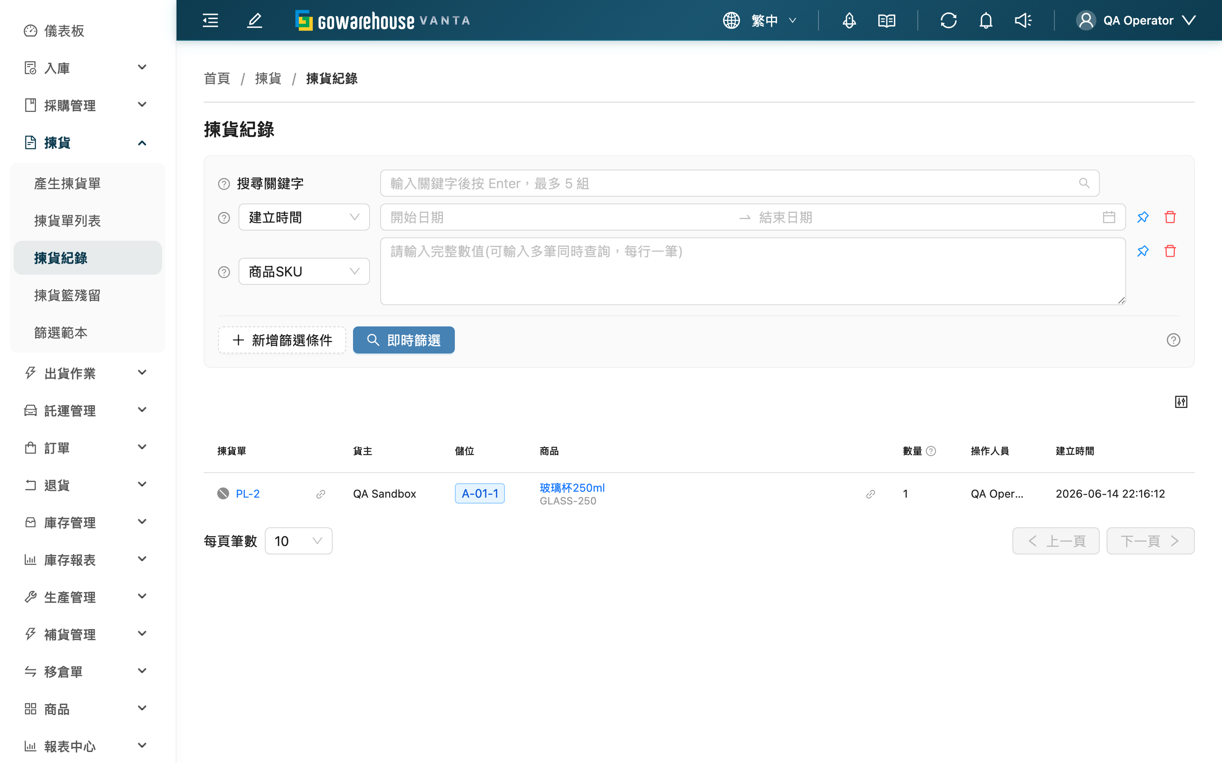Image resolution: width=1222 pixels, height=763 pixels.
Task: Click the refresh sync icon
Action: (x=948, y=21)
